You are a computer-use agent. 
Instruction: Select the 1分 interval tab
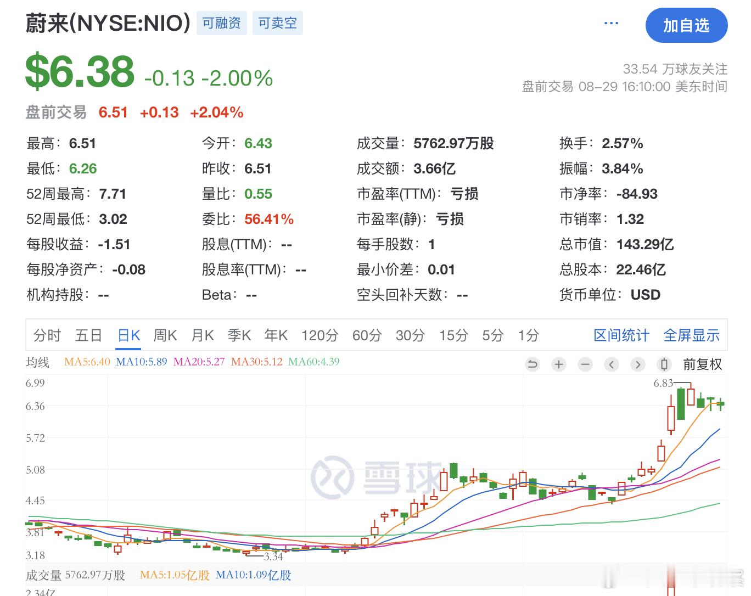tap(529, 335)
